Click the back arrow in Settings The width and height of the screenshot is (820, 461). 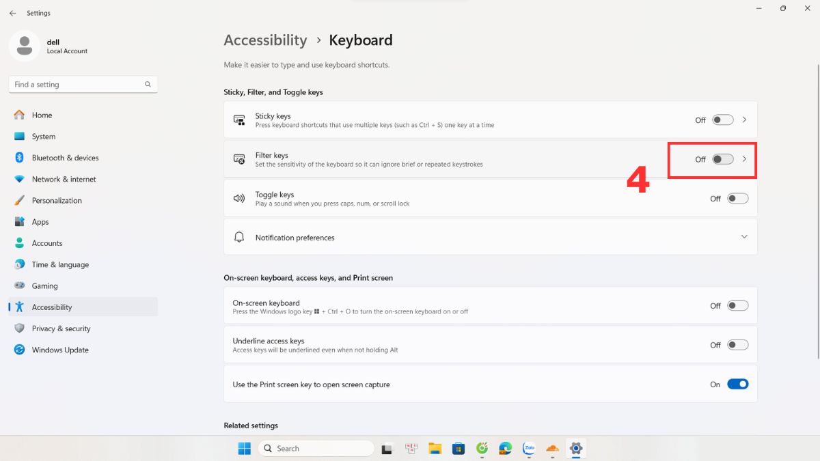coord(12,13)
